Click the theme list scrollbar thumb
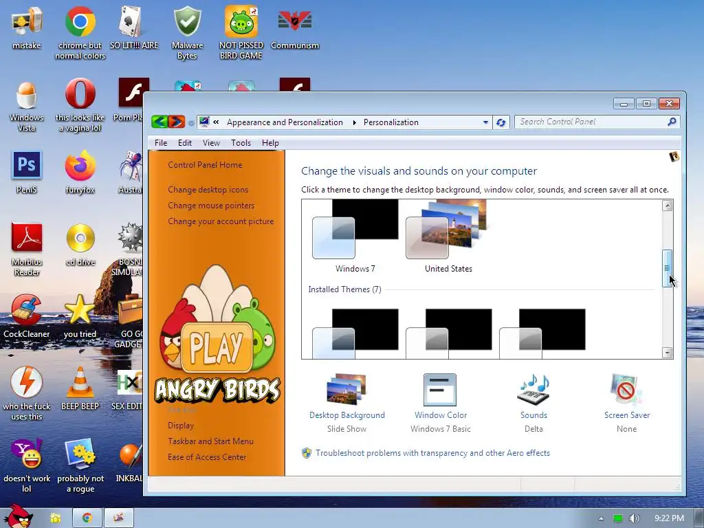This screenshot has height=528, width=704. [667, 269]
